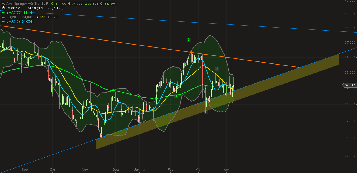Click the clock icon beside the date range
This screenshot has height=173, width=357.
[x=3, y=8]
